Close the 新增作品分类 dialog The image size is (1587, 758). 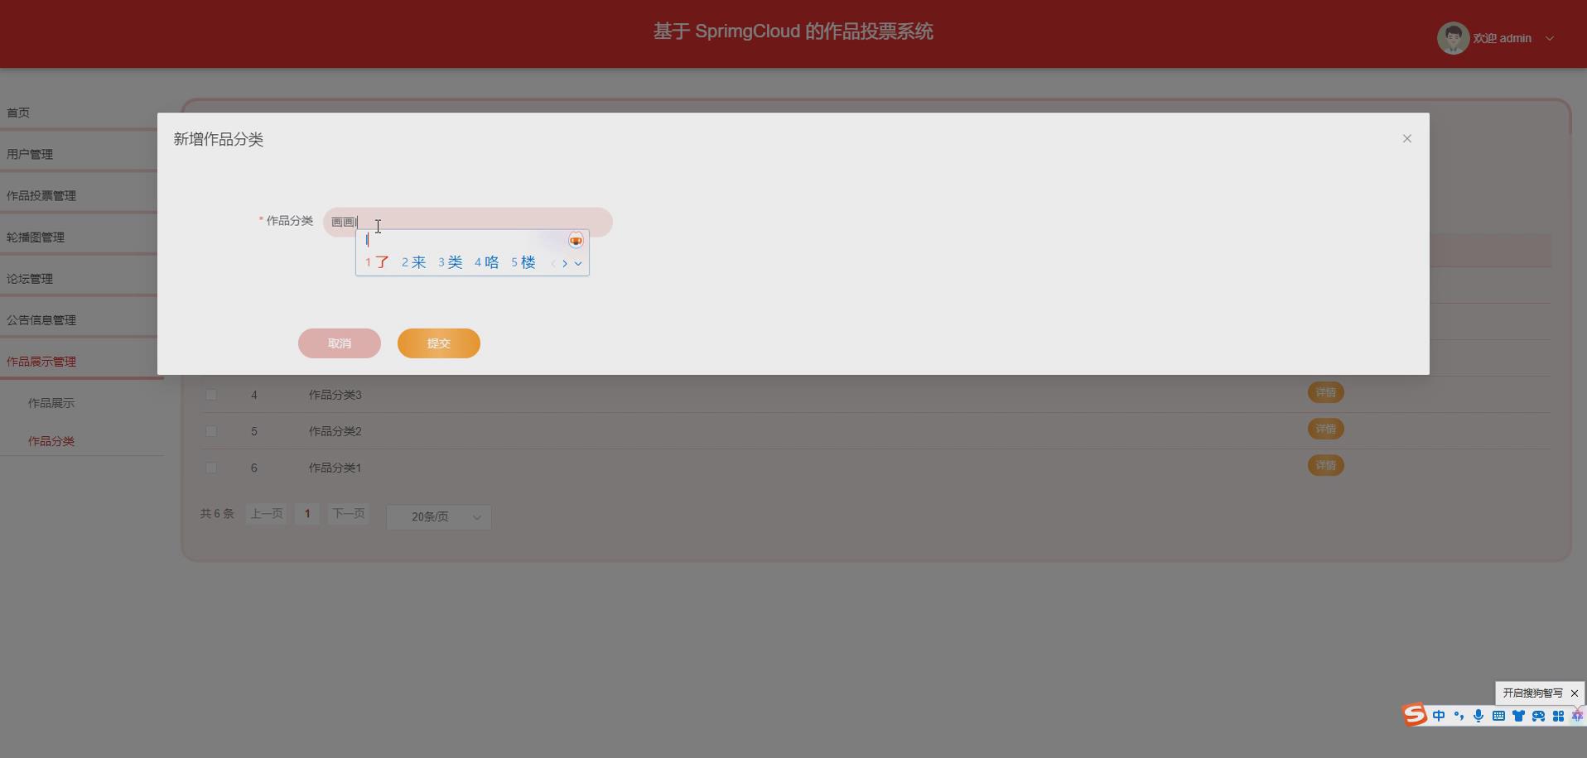(1406, 139)
